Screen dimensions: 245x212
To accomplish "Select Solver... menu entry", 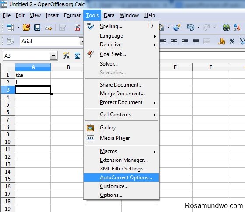I will (x=121, y=64).
